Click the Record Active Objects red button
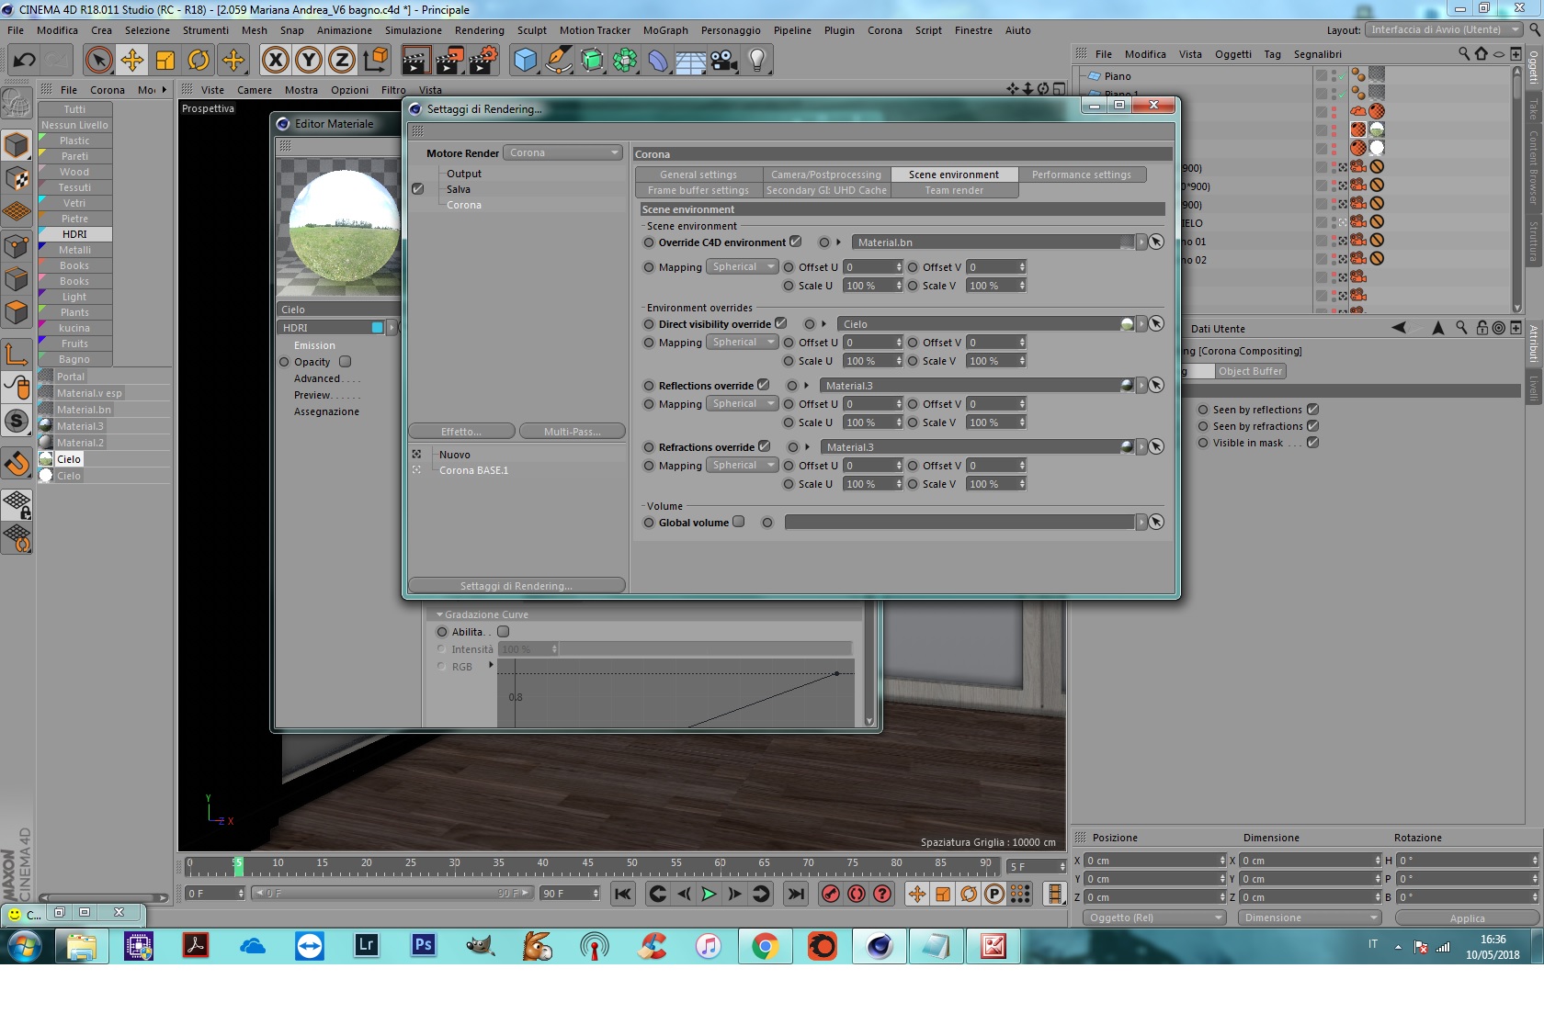This screenshot has width=1544, height=1036. pyautogui.click(x=831, y=894)
